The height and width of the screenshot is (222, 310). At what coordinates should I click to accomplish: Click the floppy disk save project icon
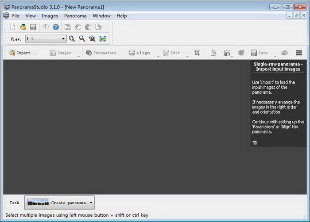point(33,27)
